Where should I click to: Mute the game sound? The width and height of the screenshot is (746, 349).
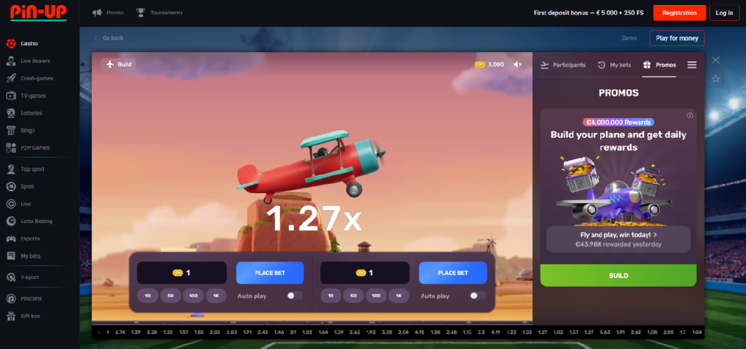pyautogui.click(x=518, y=64)
